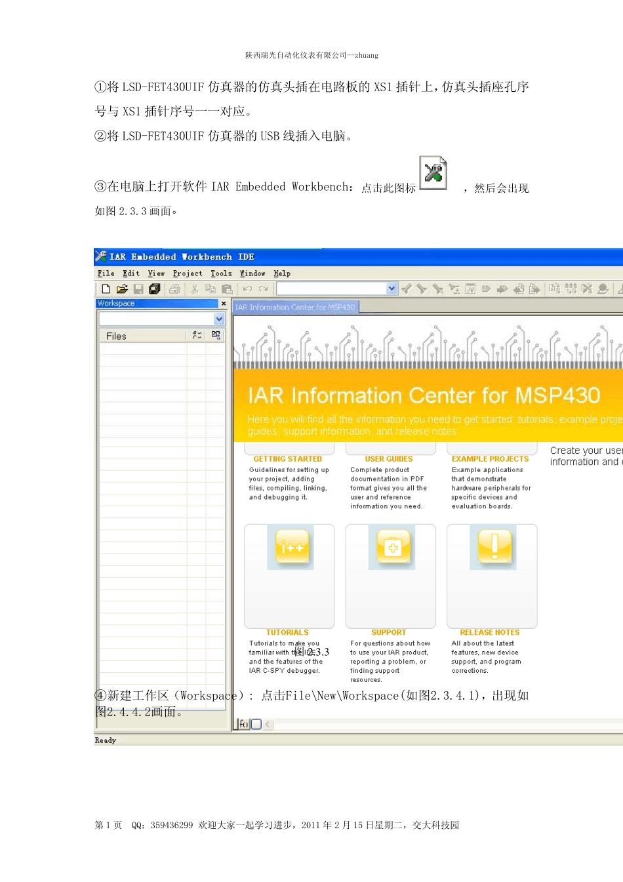Click the Workspace panel title bar
The image size is (623, 882).
pyautogui.click(x=157, y=304)
